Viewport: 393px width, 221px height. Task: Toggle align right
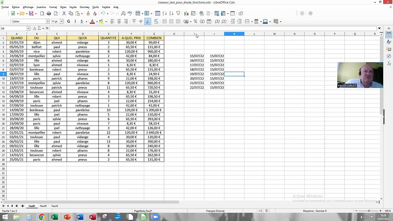click(x=126, y=21)
